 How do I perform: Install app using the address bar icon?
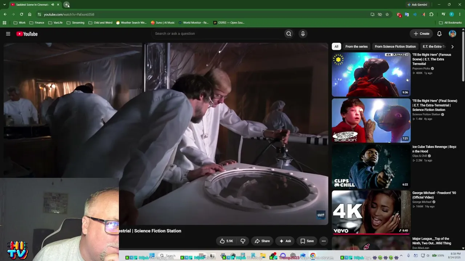pyautogui.click(x=372, y=14)
